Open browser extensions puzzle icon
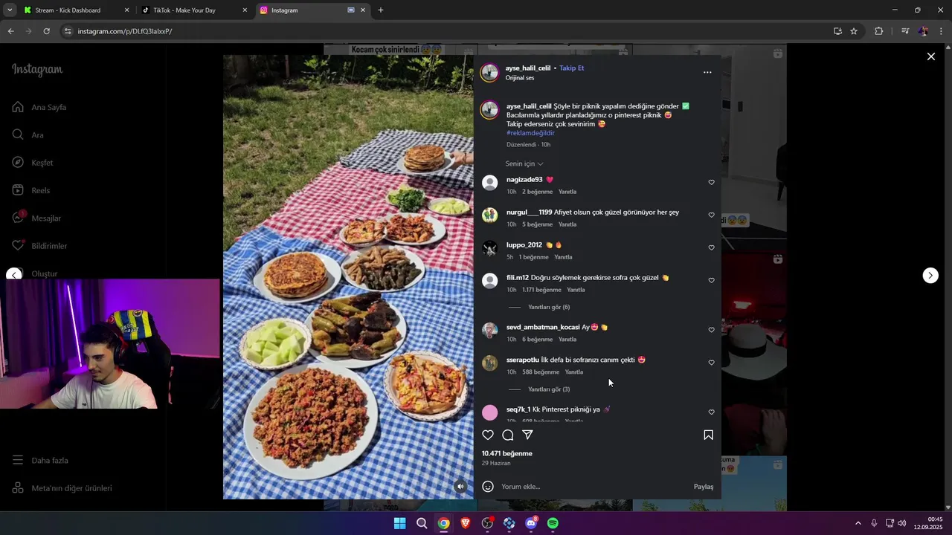952x535 pixels. coord(879,31)
